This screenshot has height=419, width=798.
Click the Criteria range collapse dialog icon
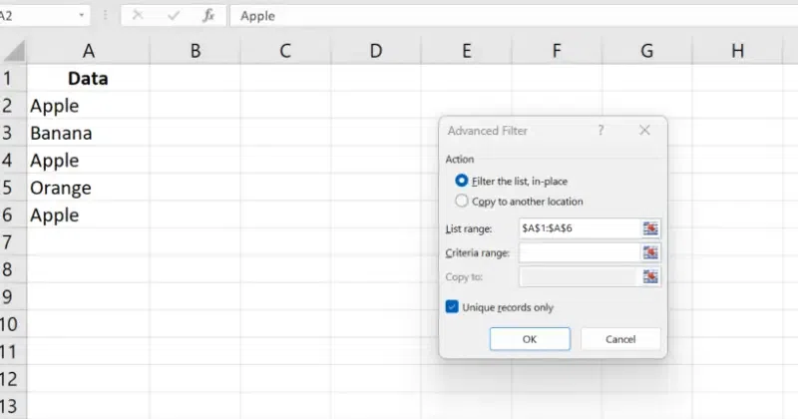pos(651,252)
